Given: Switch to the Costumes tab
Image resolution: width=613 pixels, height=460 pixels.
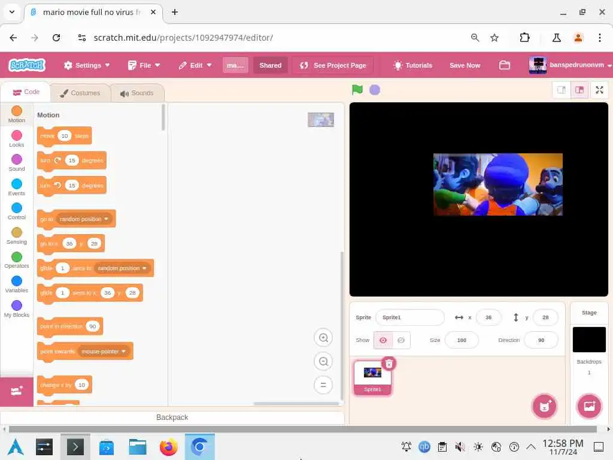Looking at the screenshot, I should (80, 93).
